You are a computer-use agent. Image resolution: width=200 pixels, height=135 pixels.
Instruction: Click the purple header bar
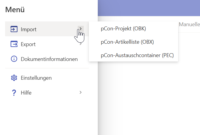(149, 8)
